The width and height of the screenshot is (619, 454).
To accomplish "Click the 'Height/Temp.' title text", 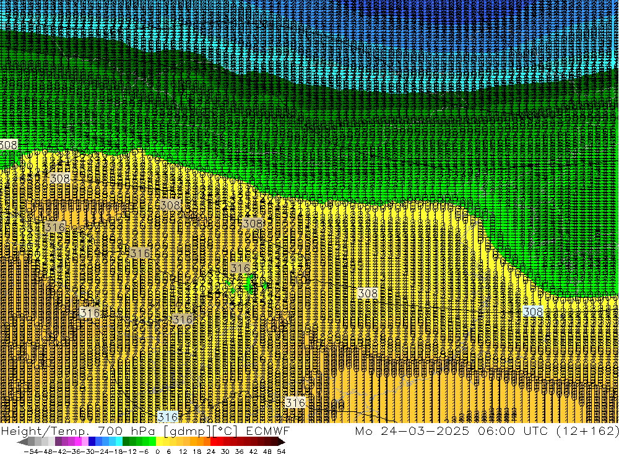I will [44, 431].
